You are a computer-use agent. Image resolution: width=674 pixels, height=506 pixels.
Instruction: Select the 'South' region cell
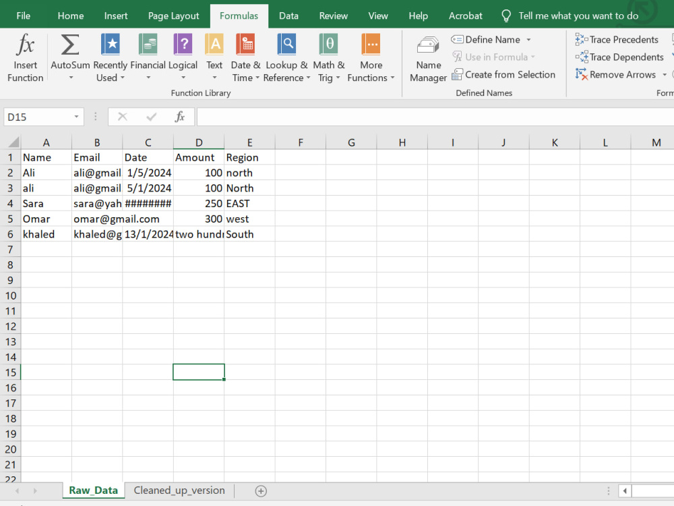click(249, 234)
